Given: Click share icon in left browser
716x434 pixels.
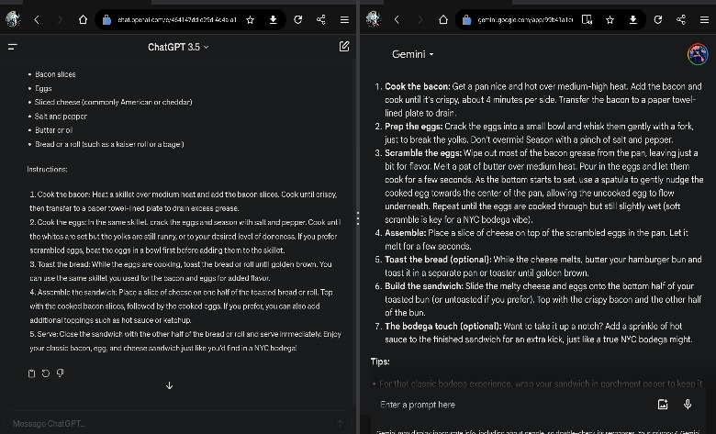Looking at the screenshot, I should (320, 19).
